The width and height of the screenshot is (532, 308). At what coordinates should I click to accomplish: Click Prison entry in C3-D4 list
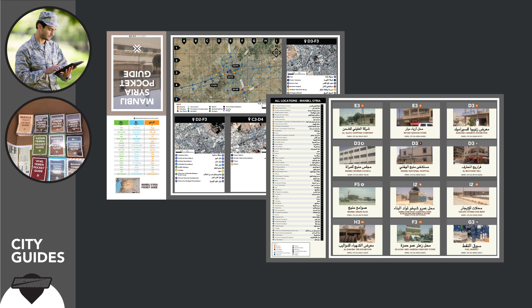point(234,161)
